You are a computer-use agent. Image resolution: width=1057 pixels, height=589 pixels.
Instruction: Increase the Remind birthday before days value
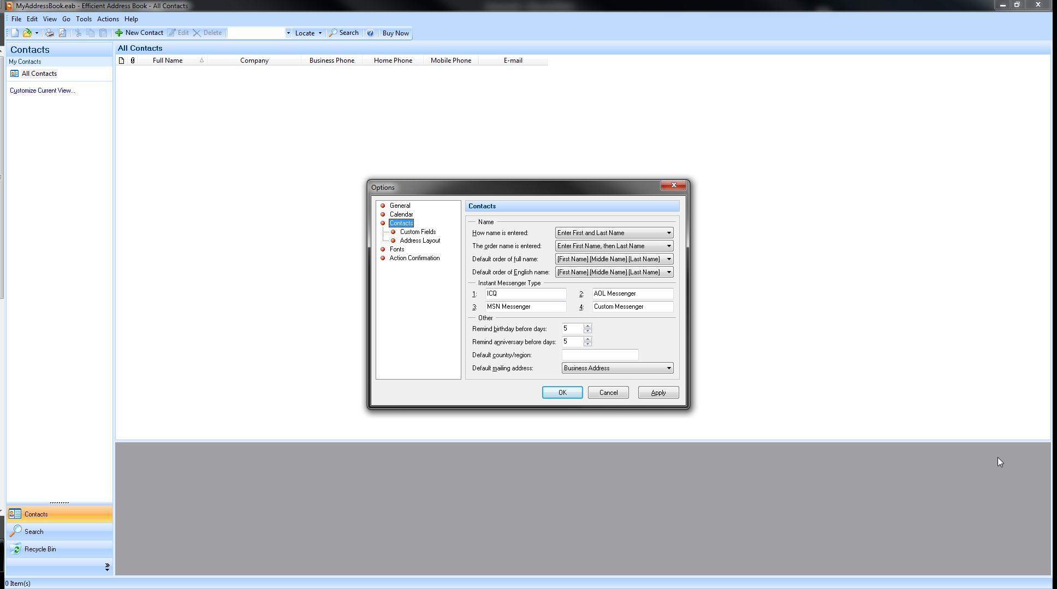tap(587, 326)
